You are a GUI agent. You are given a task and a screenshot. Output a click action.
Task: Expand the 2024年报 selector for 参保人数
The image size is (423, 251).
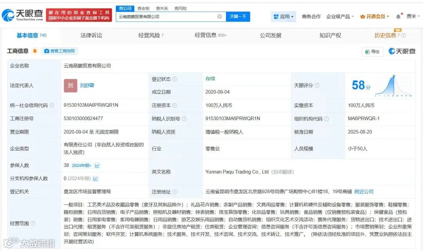[x=81, y=165]
